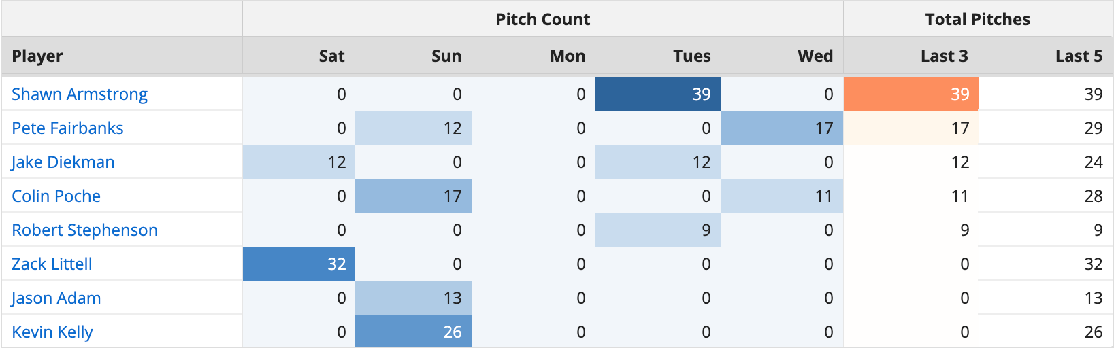Click orange Last 3 cell showing 39
Image resolution: width=1116 pixels, height=348 pixels.
pyautogui.click(x=911, y=94)
